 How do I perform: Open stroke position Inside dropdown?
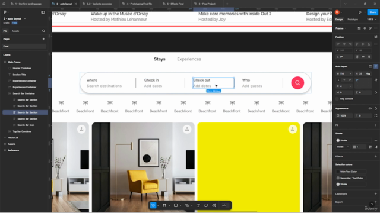coord(343,147)
